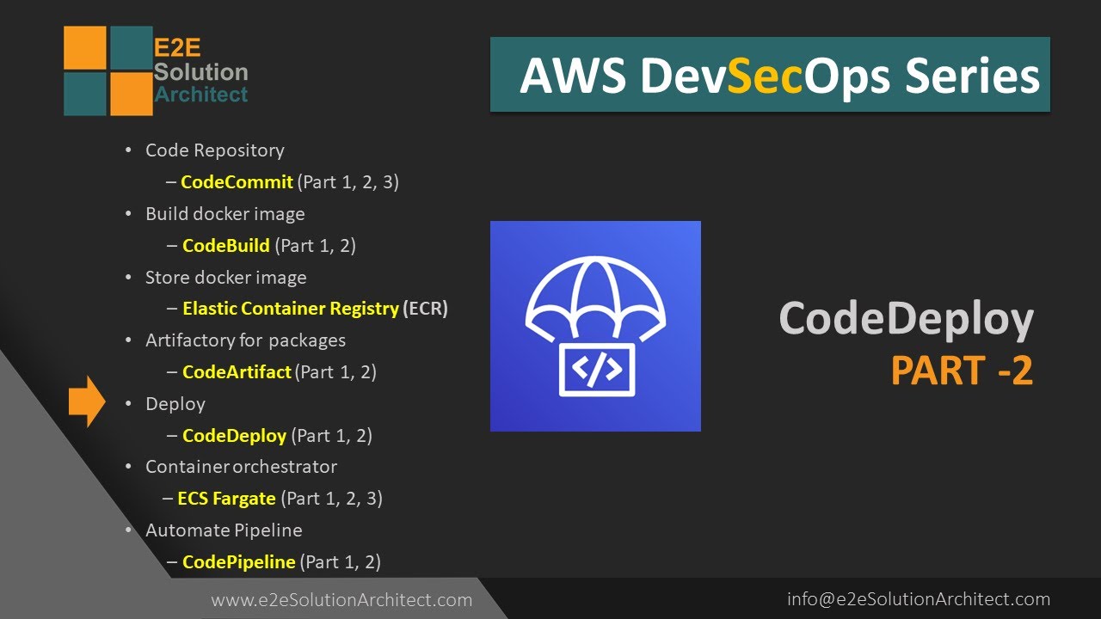Click the AWS DevSecOps Series title banner
The height and width of the screenshot is (619, 1101).
click(x=770, y=75)
